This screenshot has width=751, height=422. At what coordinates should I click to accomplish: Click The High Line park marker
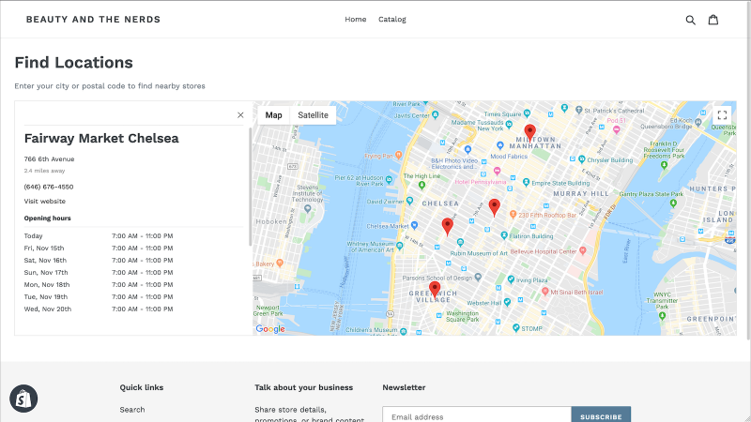tap(421, 185)
